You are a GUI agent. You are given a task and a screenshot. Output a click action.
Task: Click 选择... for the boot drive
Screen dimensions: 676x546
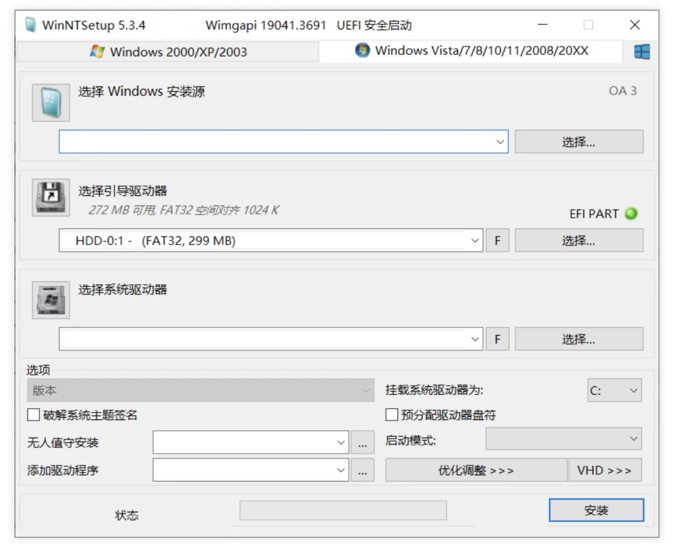[579, 240]
